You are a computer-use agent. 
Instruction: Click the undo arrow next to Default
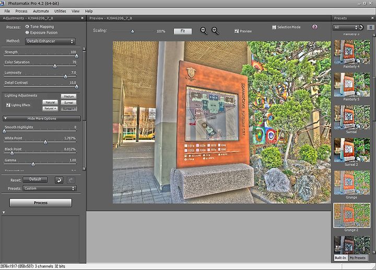pyautogui.click(x=59, y=180)
